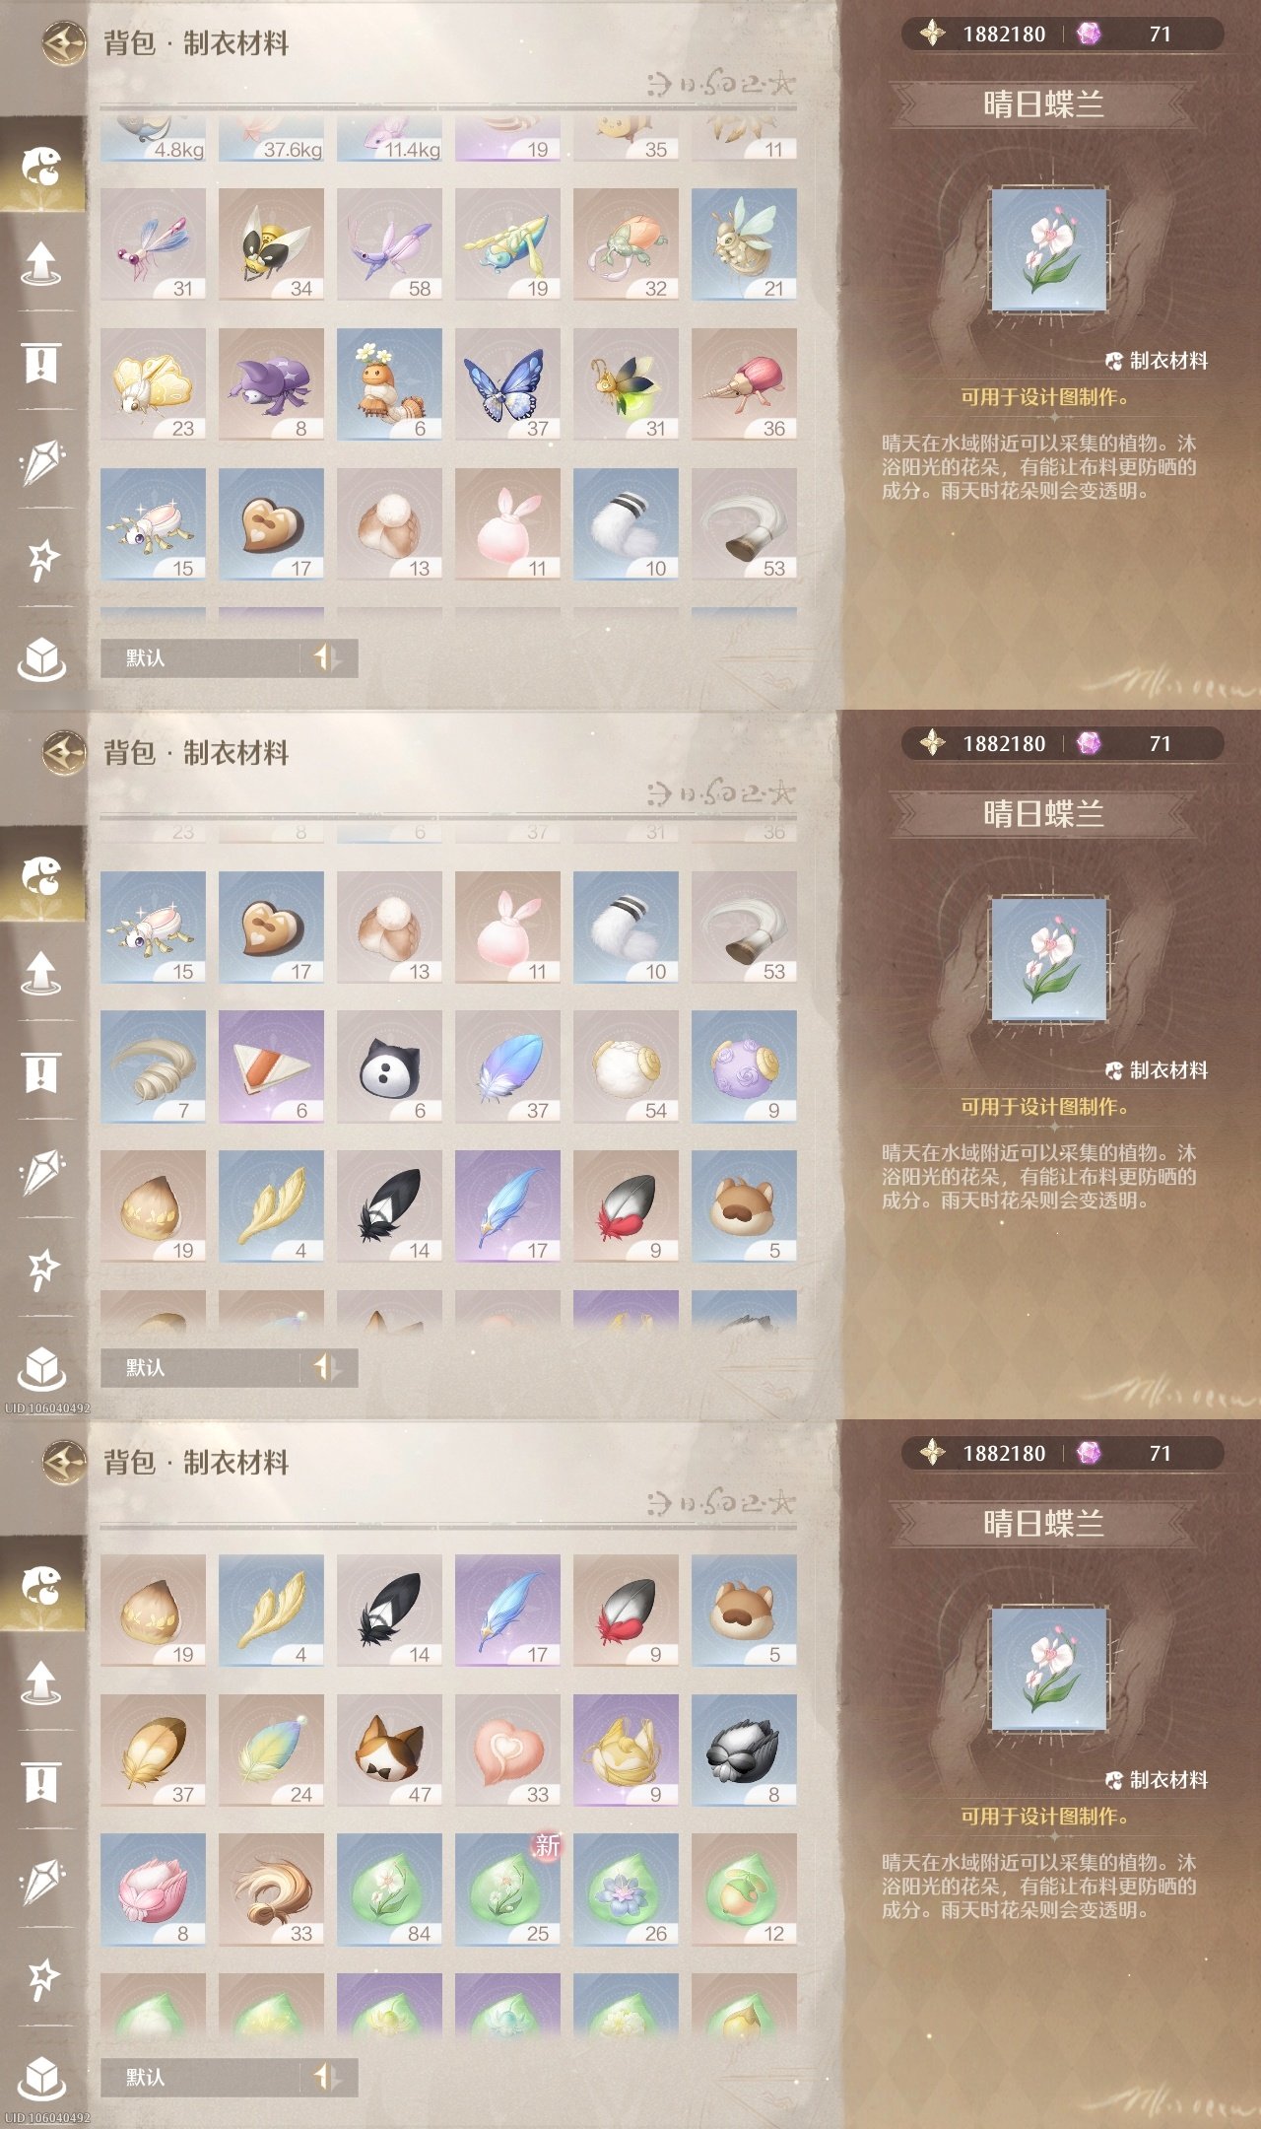Open the 默认 sort dropdown in topmost screenshot
The height and width of the screenshot is (2129, 1261).
[200, 657]
